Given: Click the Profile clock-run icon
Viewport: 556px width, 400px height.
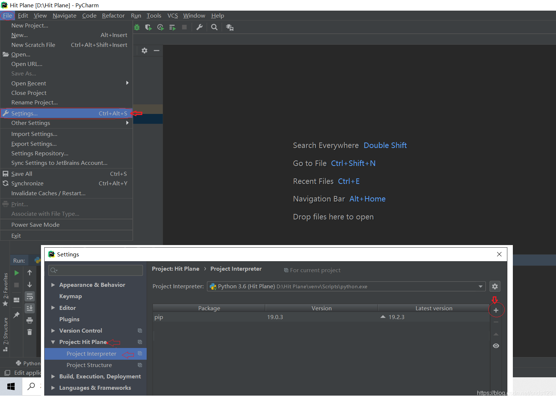Looking at the screenshot, I should [160, 27].
